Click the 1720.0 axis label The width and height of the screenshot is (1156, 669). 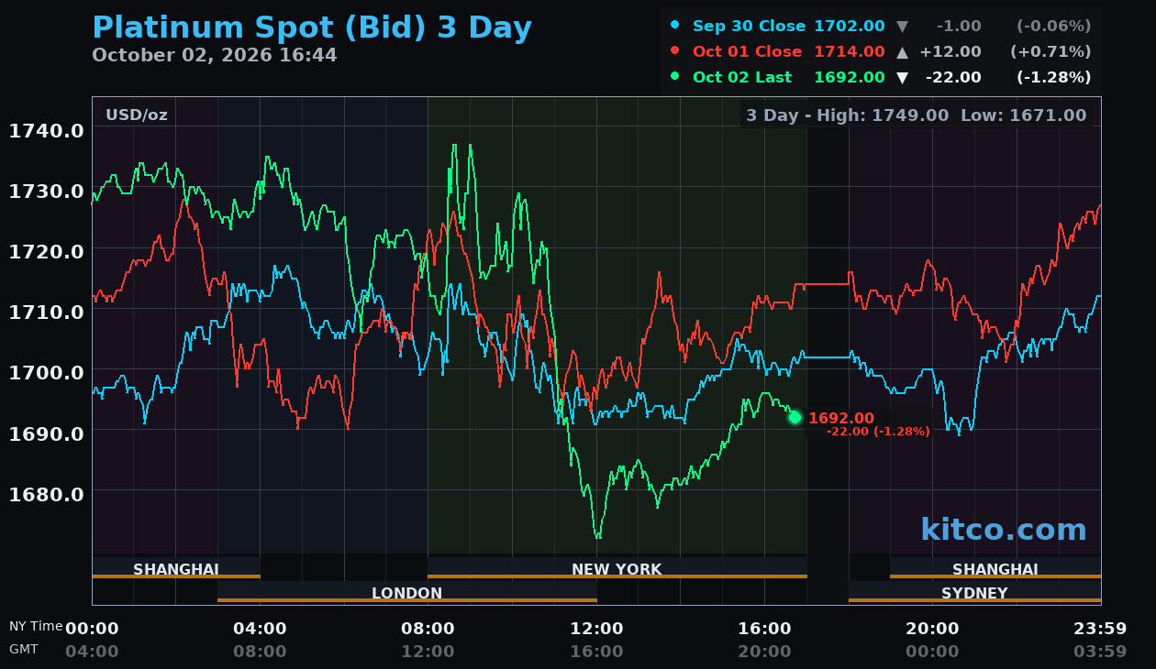[x=46, y=251]
